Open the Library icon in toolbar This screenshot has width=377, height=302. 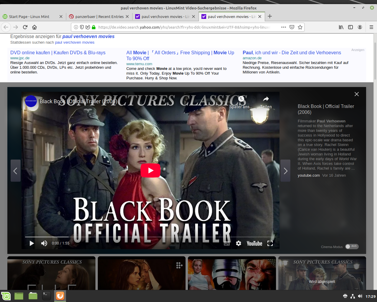(x=341, y=27)
